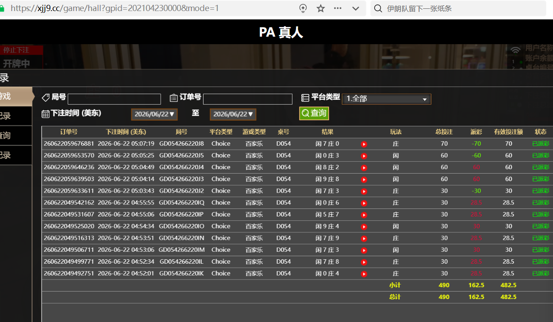Click the list icon next to 平台类型

point(305,98)
